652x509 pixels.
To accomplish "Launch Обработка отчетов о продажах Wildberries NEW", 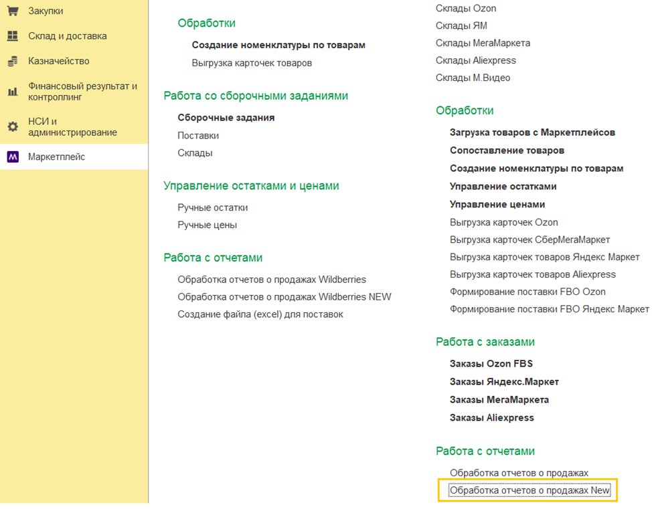I will click(284, 297).
